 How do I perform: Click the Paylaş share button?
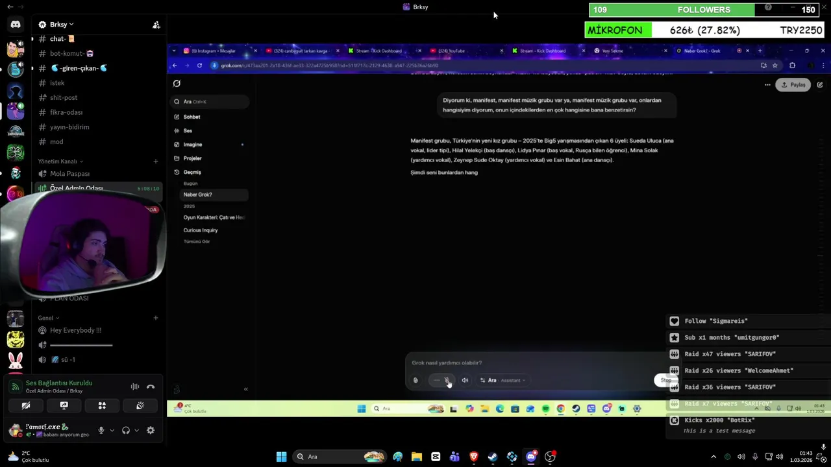pos(793,84)
